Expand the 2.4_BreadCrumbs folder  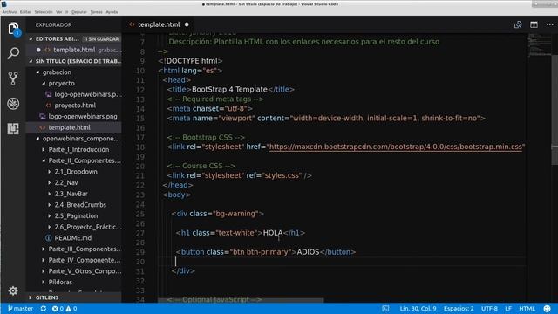coord(49,205)
